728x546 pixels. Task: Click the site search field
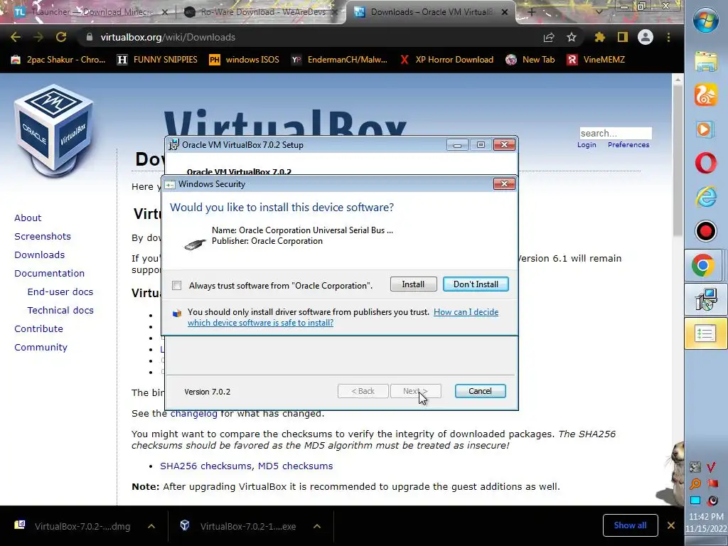(616, 133)
